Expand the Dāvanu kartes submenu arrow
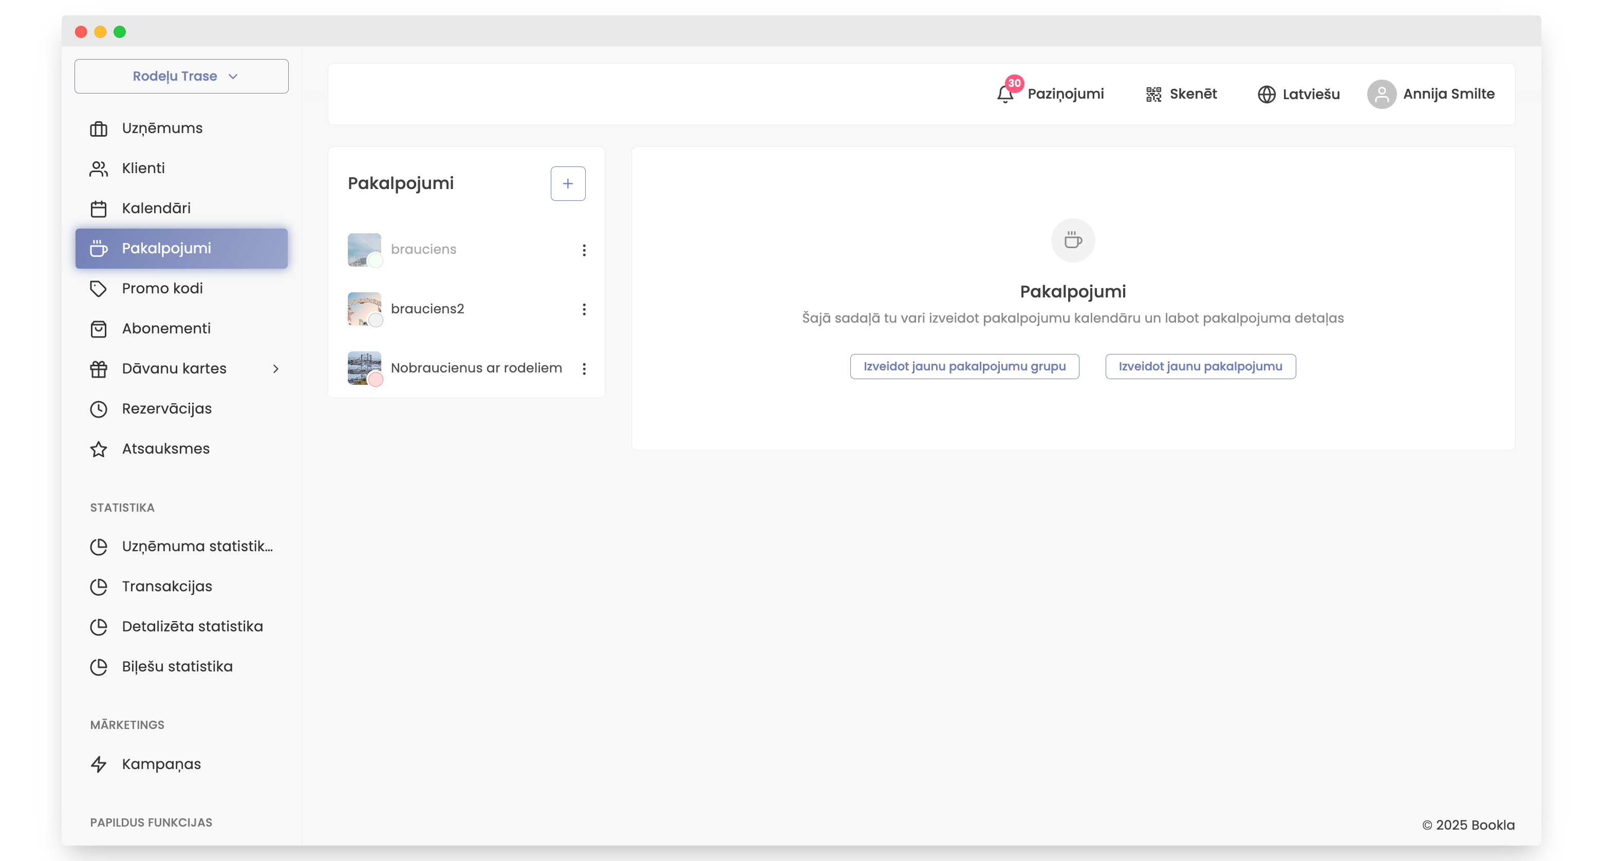 tap(276, 369)
